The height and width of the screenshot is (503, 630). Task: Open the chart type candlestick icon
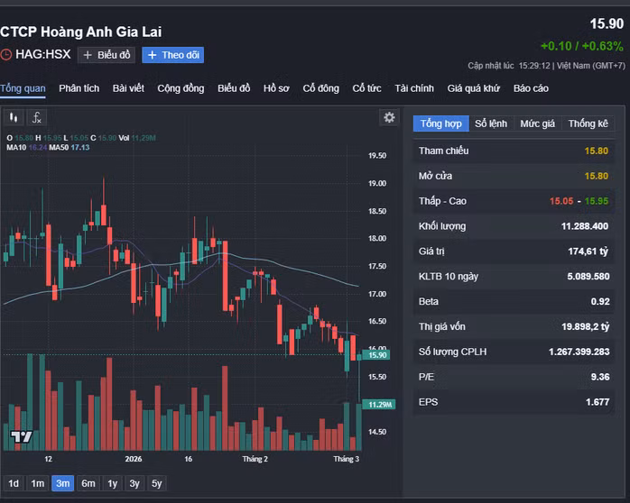(x=14, y=117)
